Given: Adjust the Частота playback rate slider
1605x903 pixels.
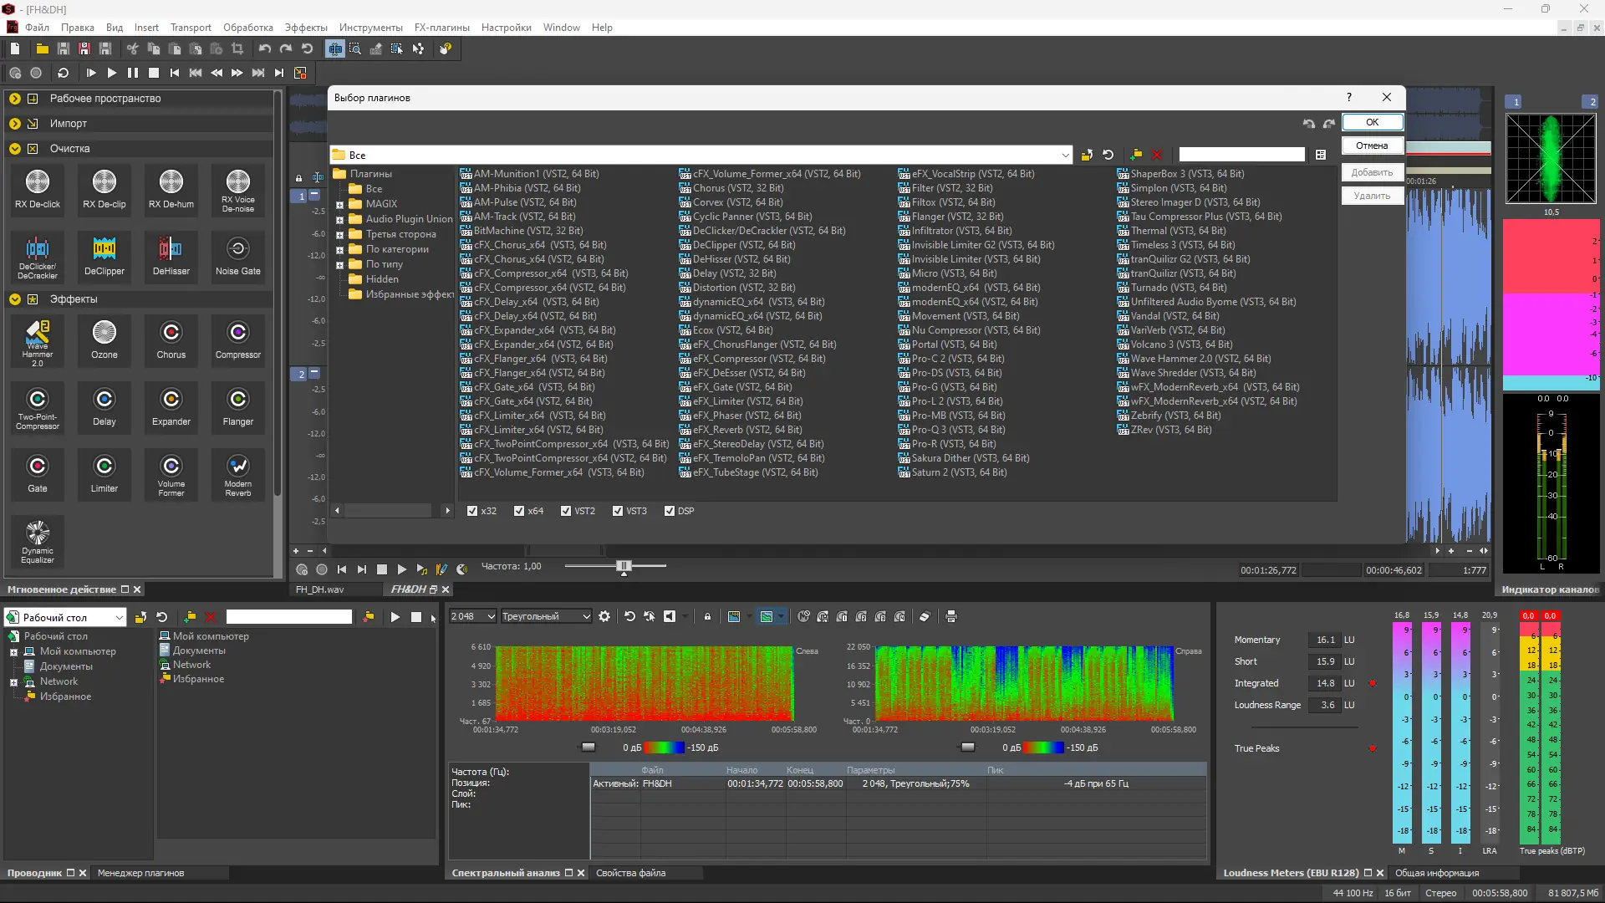Looking at the screenshot, I should click(623, 567).
